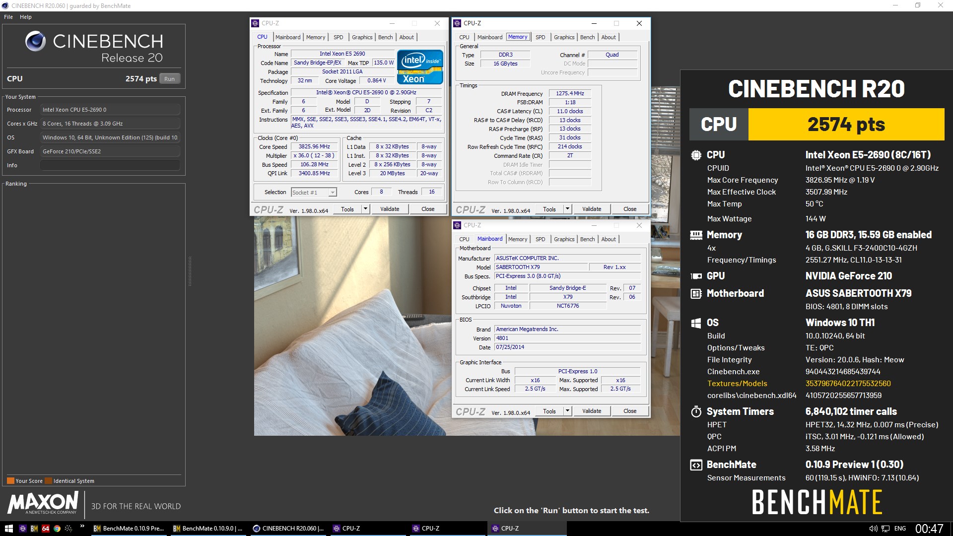953x536 pixels.
Task: Open the network tray icon
Action: click(885, 529)
